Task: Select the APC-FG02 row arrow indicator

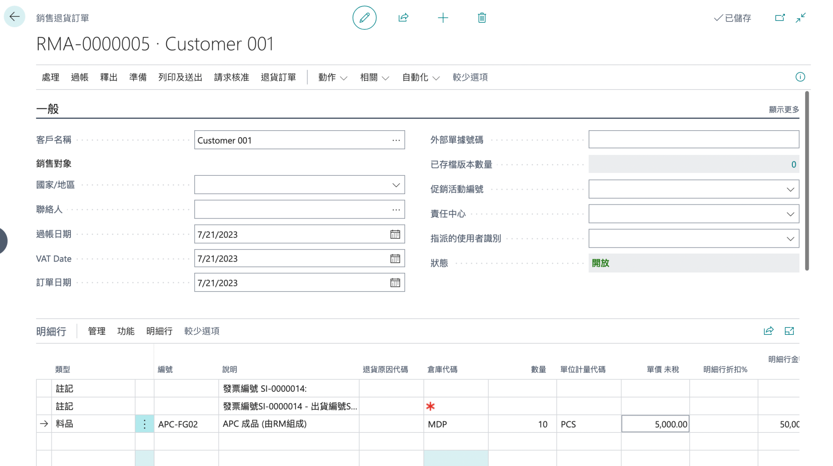Action: pyautogui.click(x=44, y=424)
